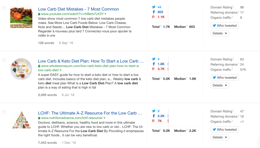This screenshot has height=148, width=260.
Task: Click the Pinterest icon showing 7K shares
Action: [153, 121]
